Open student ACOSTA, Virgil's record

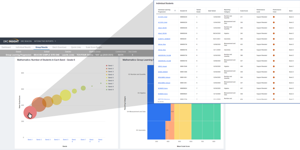[x=162, y=17]
